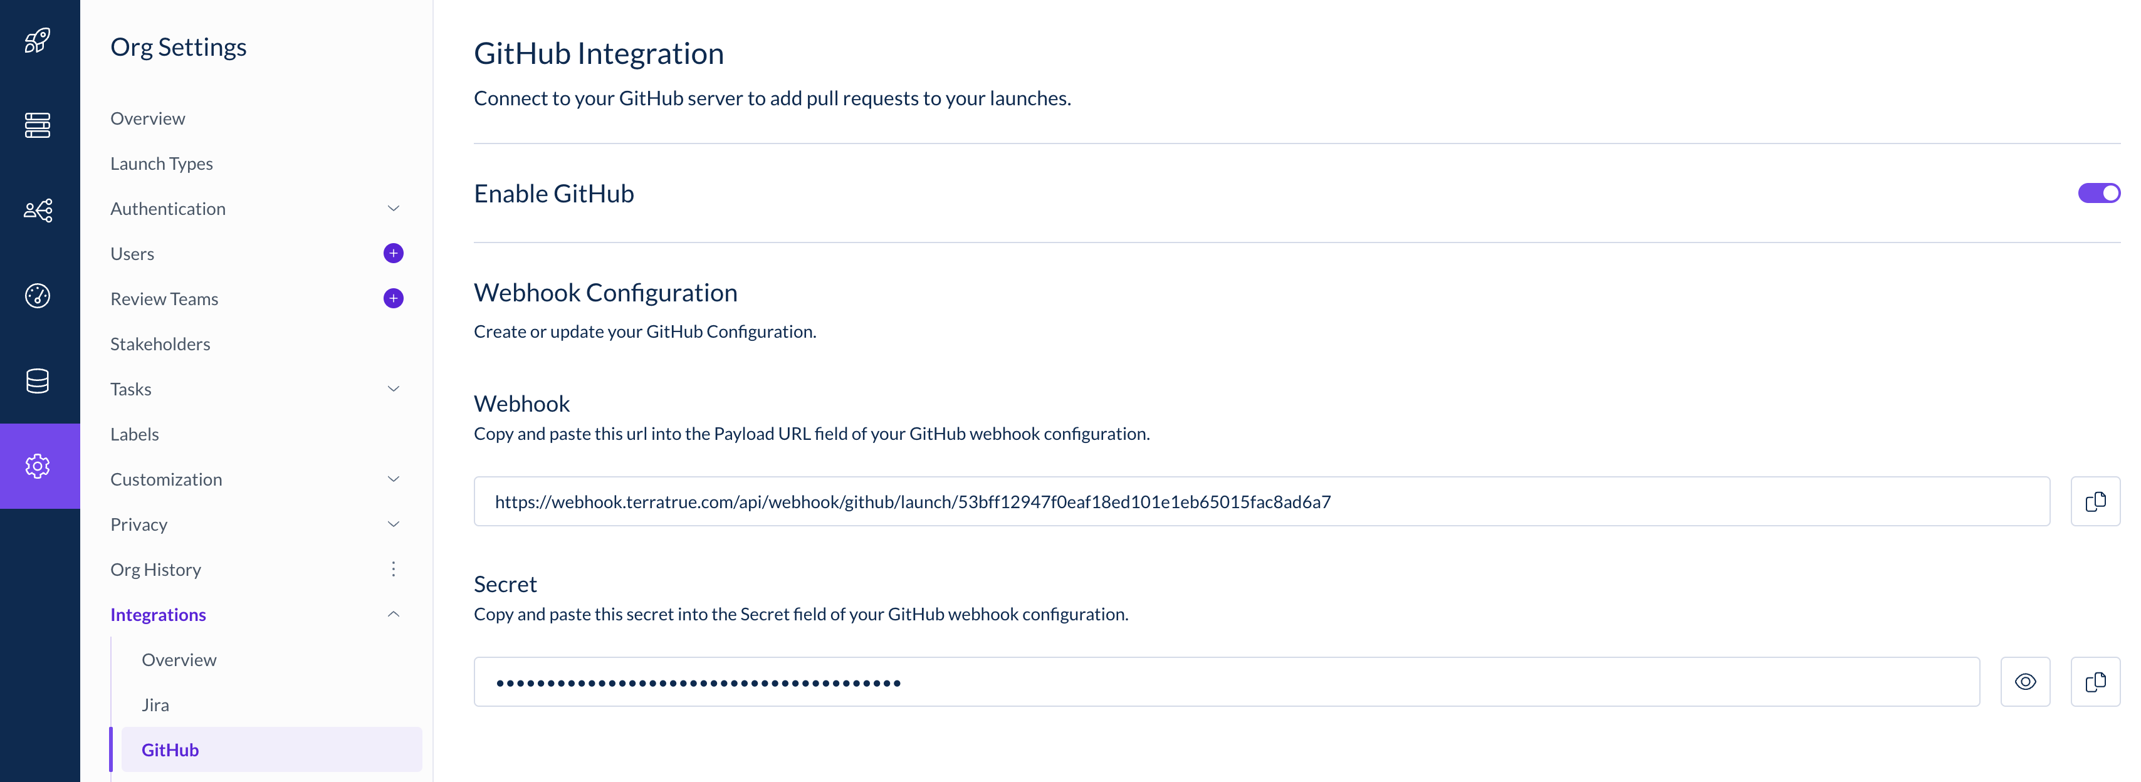The height and width of the screenshot is (782, 2141).
Task: Expand the Authentication section
Action: 393,209
